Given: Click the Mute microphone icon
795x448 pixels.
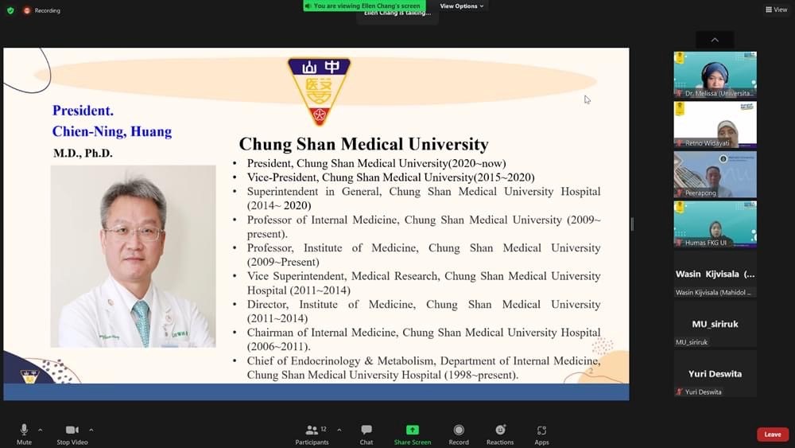Looking at the screenshot, I should click(x=24, y=430).
